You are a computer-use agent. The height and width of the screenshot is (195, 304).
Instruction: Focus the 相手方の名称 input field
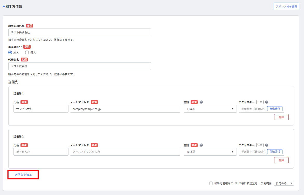point(79,32)
